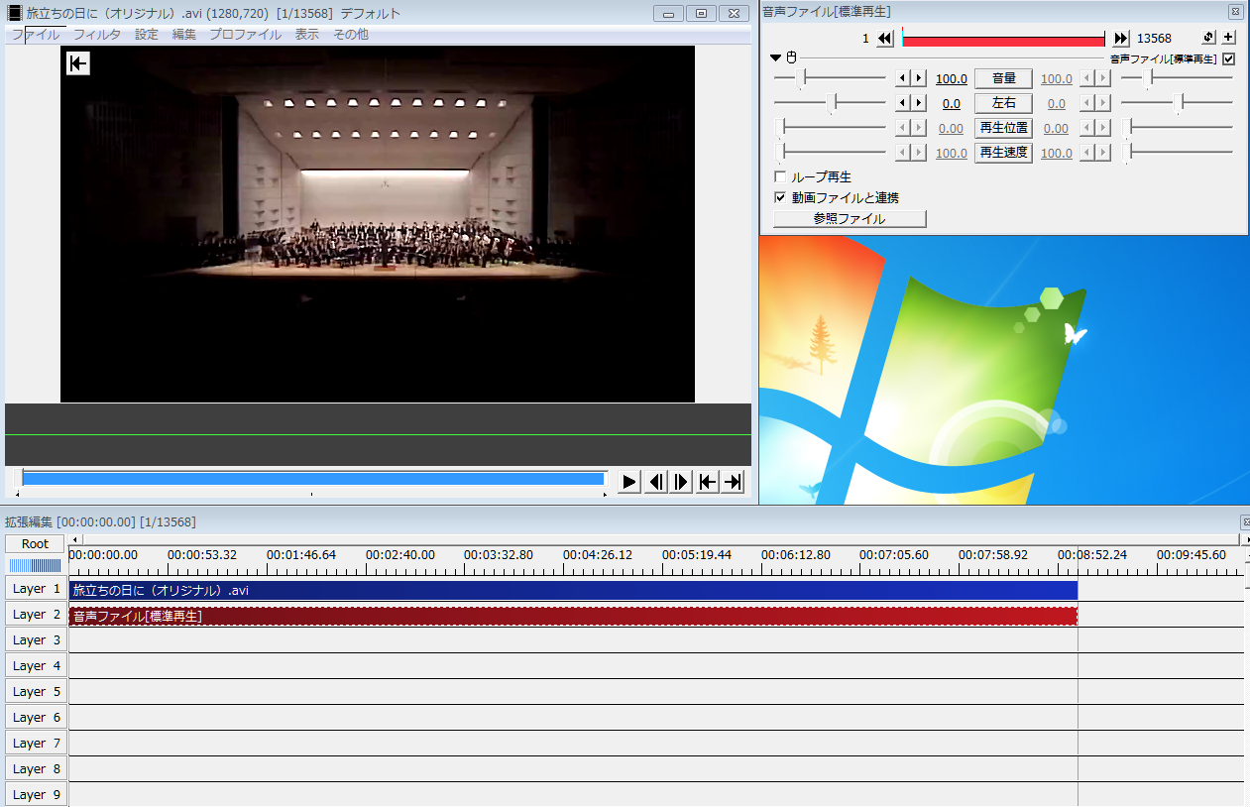Jump to the last frame using transport icon

click(x=733, y=482)
